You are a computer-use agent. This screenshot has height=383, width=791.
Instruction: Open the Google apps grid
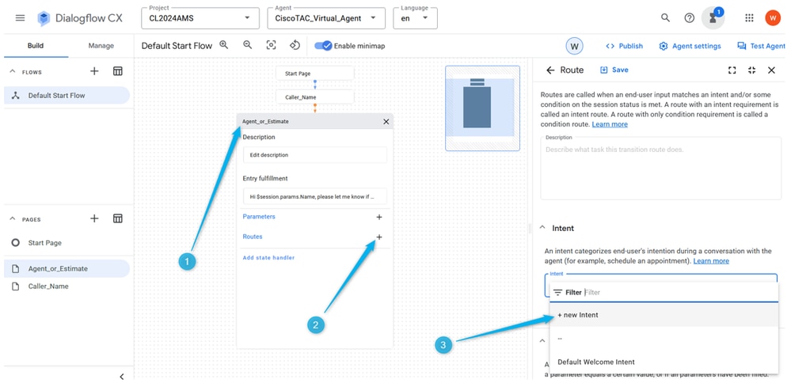pyautogui.click(x=749, y=18)
